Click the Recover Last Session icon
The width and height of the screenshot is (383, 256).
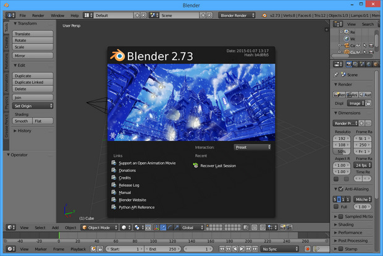coord(195,166)
